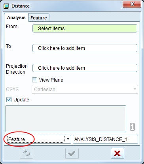The width and height of the screenshot is (144, 164).
Task: Close the Distance dialog window
Action: pyautogui.click(x=132, y=4)
